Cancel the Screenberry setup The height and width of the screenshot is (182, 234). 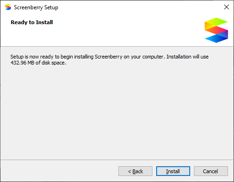(x=211, y=171)
